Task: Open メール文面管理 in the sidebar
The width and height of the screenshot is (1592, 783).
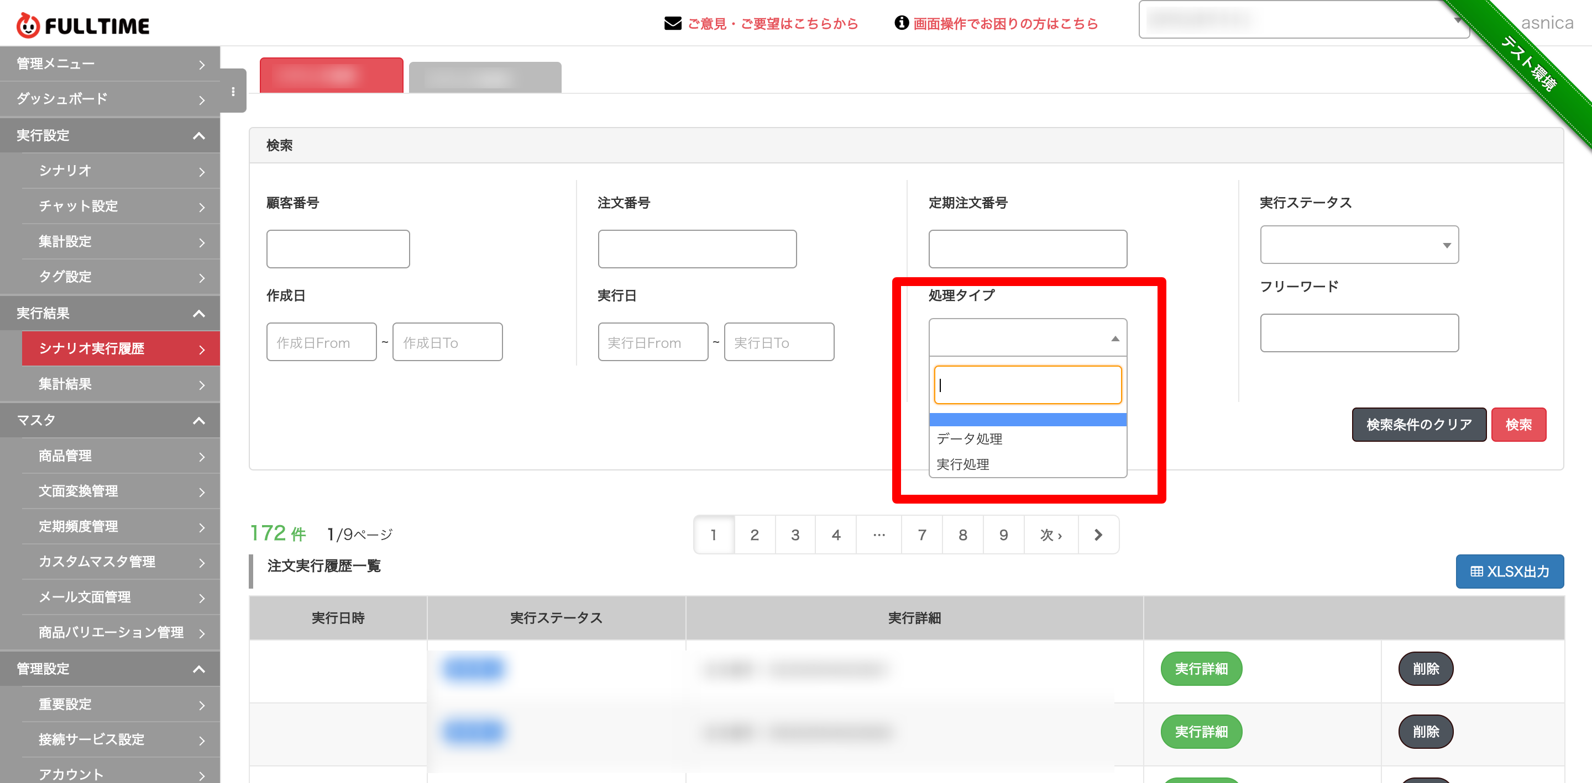Action: point(121,597)
